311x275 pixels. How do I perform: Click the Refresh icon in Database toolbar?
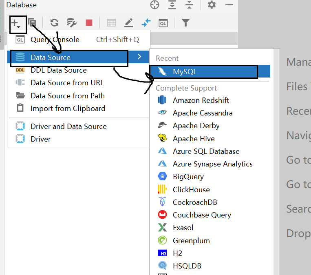pos(54,22)
